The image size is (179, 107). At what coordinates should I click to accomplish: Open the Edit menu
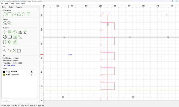[6, 4]
